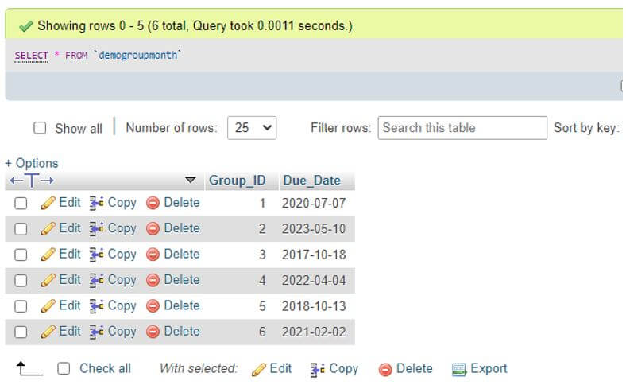This screenshot has width=626, height=385.
Task: Sort table by Due_Date column header
Action: (311, 181)
